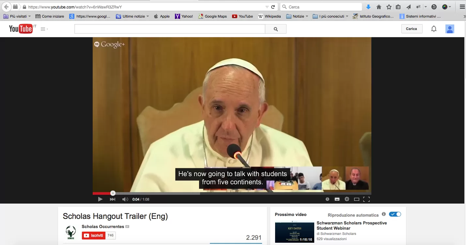Click the Prossimo video heading
Screen dimensions: 466x245
tap(291, 214)
